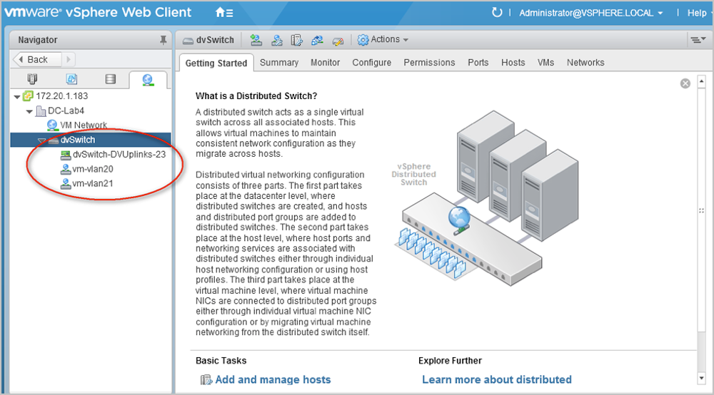Open the Administrator@VSPHERE.LOCAL user dropdown
714x395 pixels.
(590, 13)
